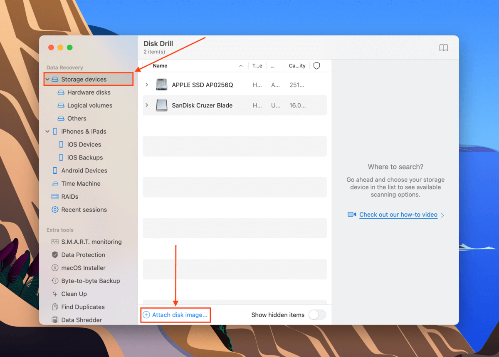Viewport: 499px width, 357px height.
Task: Click arrow next to how-to video link
Action: (442, 215)
